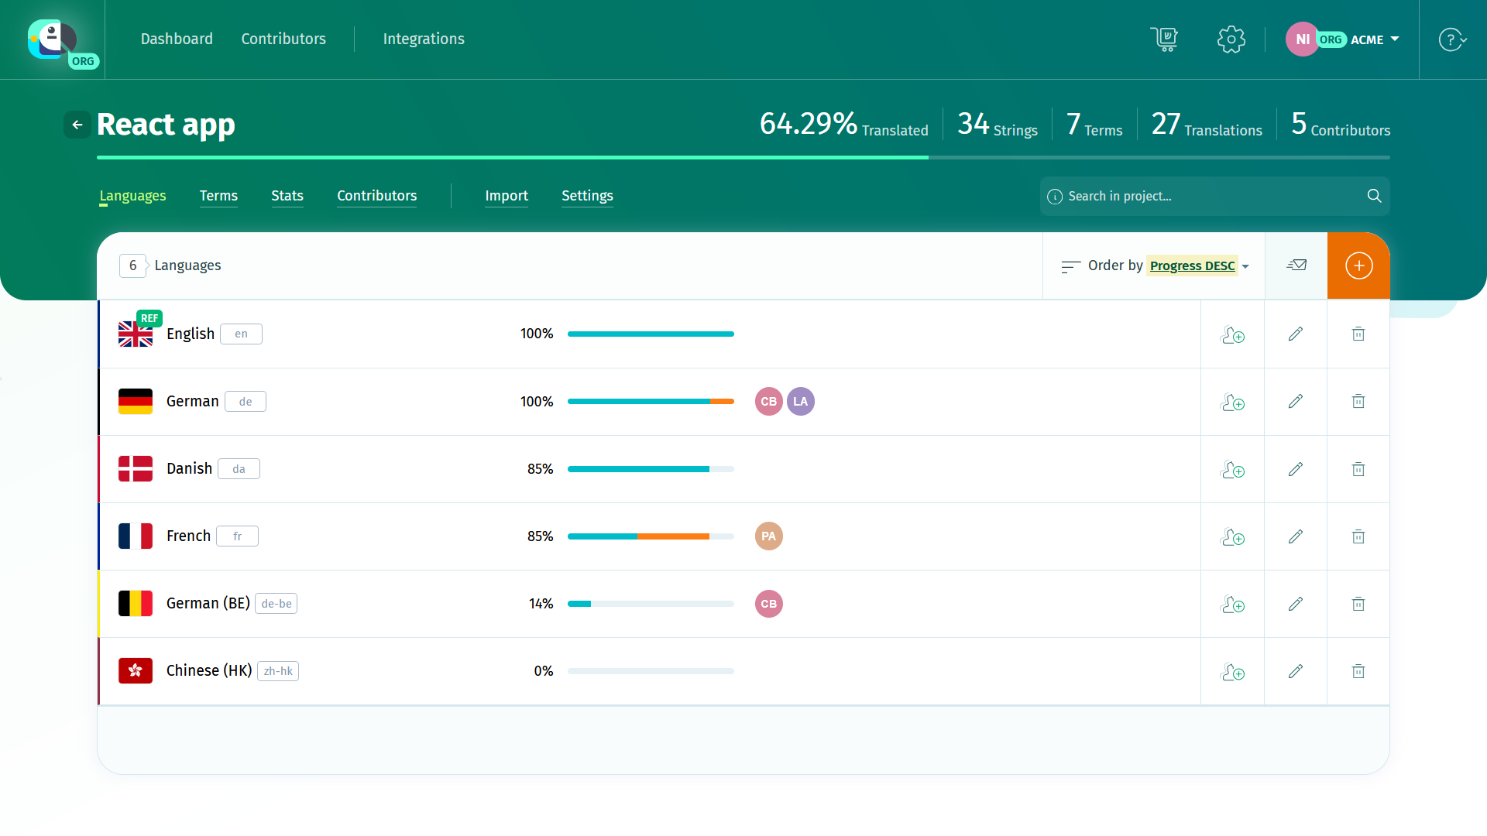Open the project Settings tab

[587, 196]
